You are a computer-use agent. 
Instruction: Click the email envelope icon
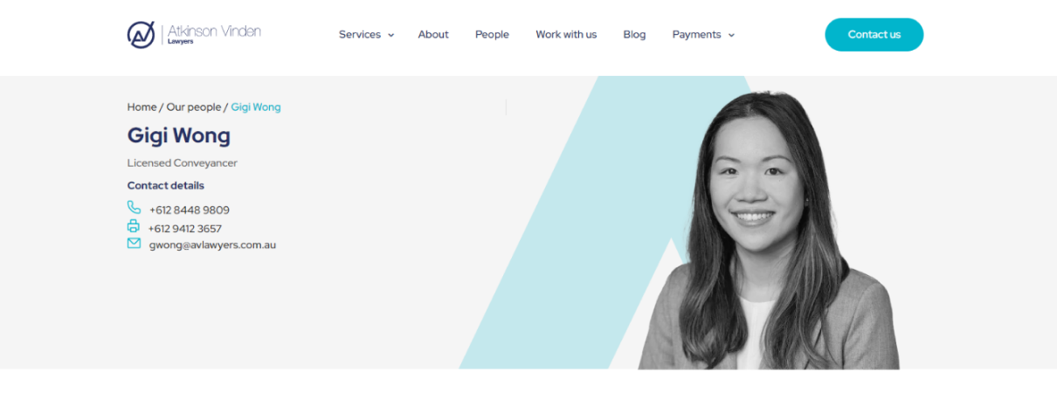coord(134,244)
